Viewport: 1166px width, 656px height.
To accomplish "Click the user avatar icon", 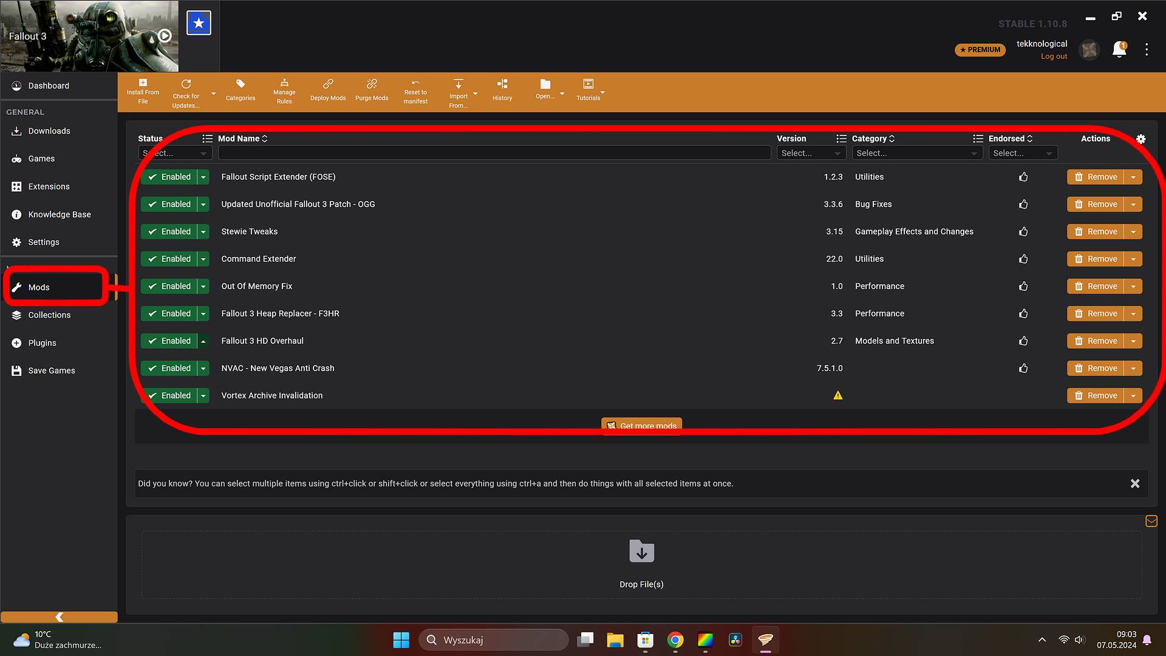I will point(1089,50).
